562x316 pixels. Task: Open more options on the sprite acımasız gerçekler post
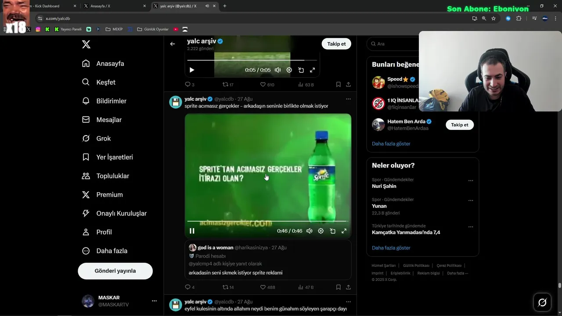tap(348, 99)
